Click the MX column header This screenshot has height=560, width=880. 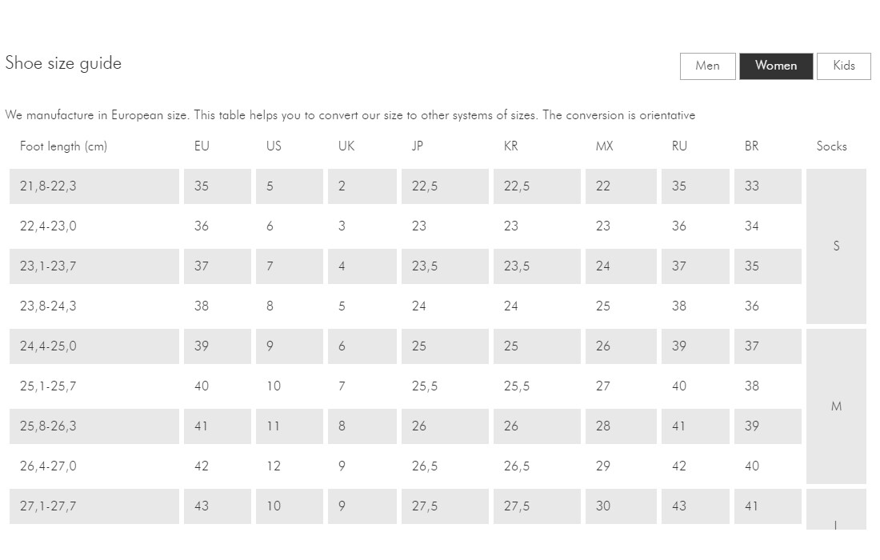(604, 146)
